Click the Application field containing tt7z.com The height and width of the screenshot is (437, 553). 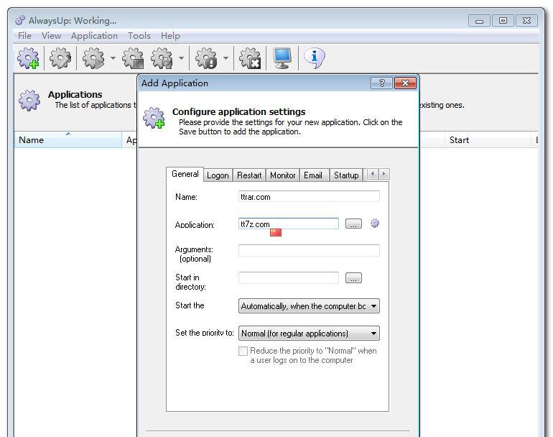[289, 224]
